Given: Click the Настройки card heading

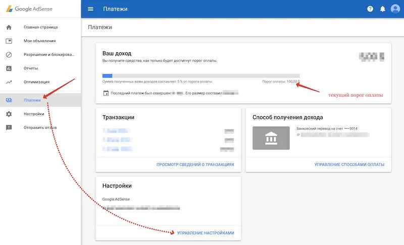Looking at the screenshot, I should pyautogui.click(x=117, y=186).
